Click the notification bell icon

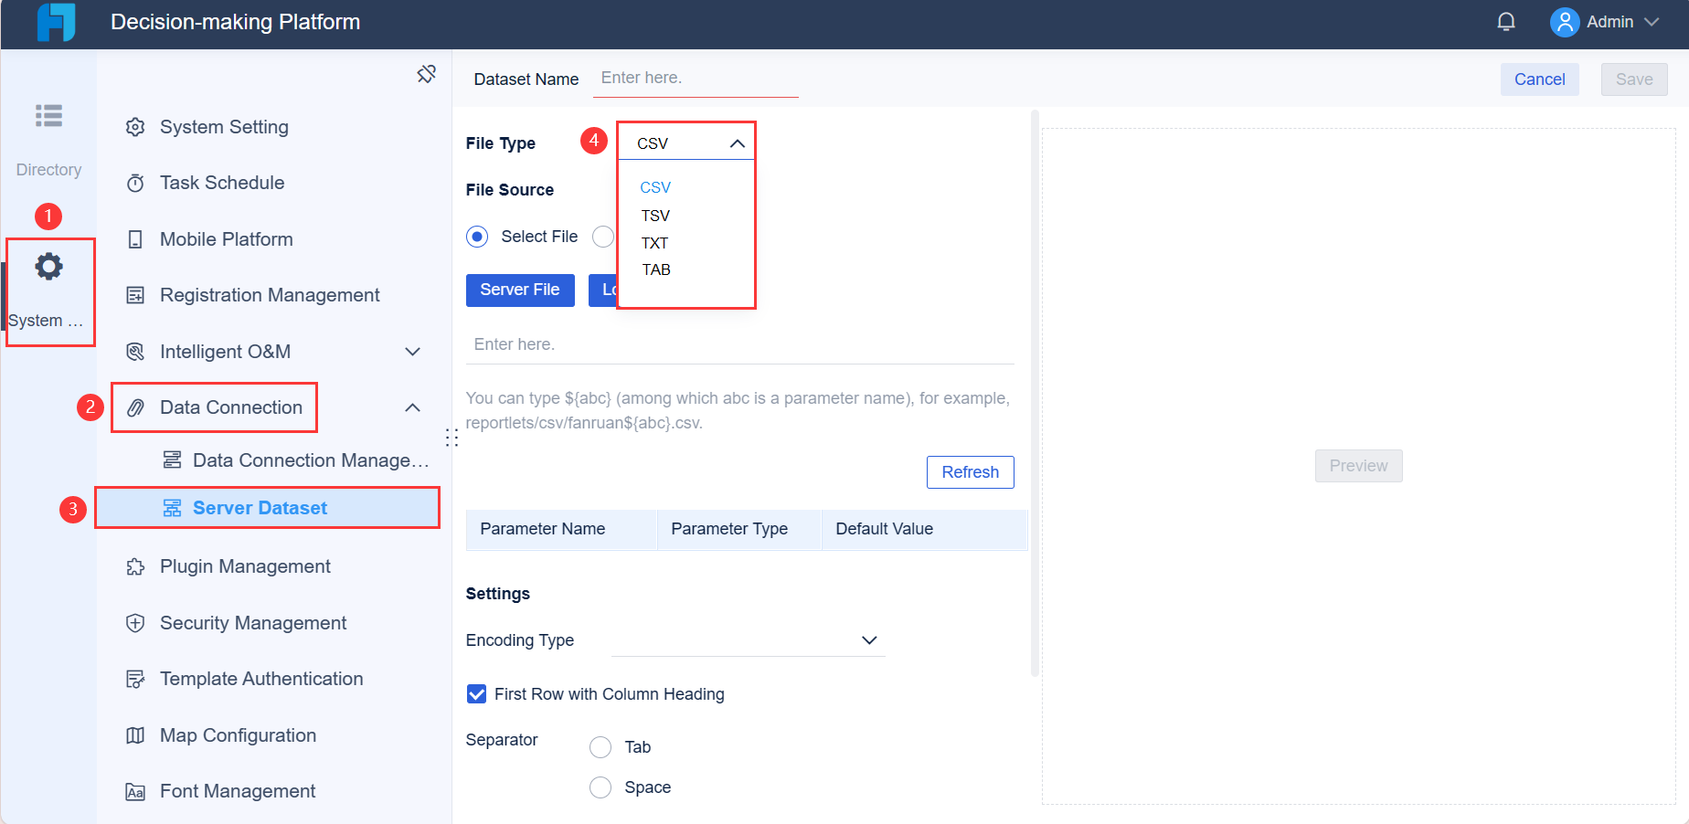point(1506,22)
